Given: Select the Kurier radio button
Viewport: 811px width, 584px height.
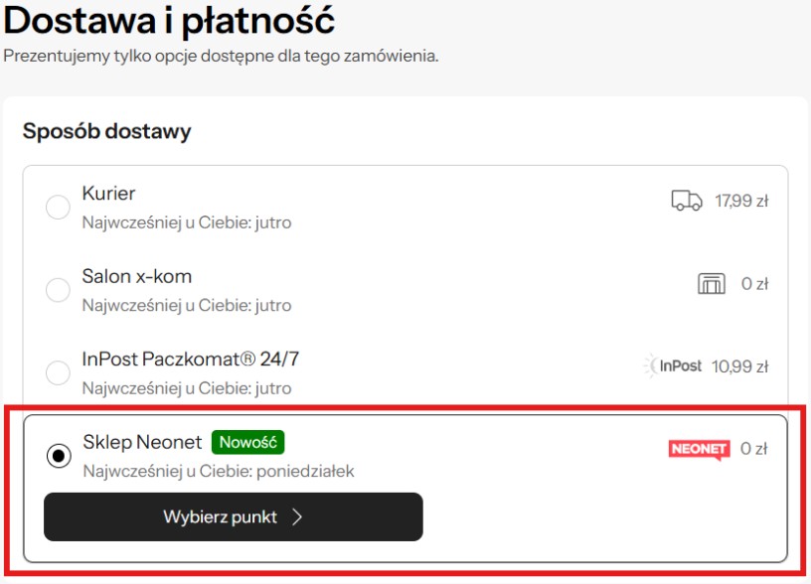Looking at the screenshot, I should click(x=59, y=207).
